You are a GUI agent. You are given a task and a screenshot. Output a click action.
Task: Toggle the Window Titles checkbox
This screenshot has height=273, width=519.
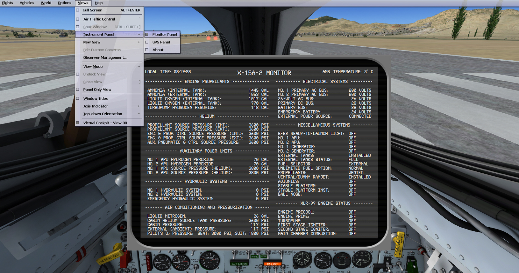coord(77,98)
